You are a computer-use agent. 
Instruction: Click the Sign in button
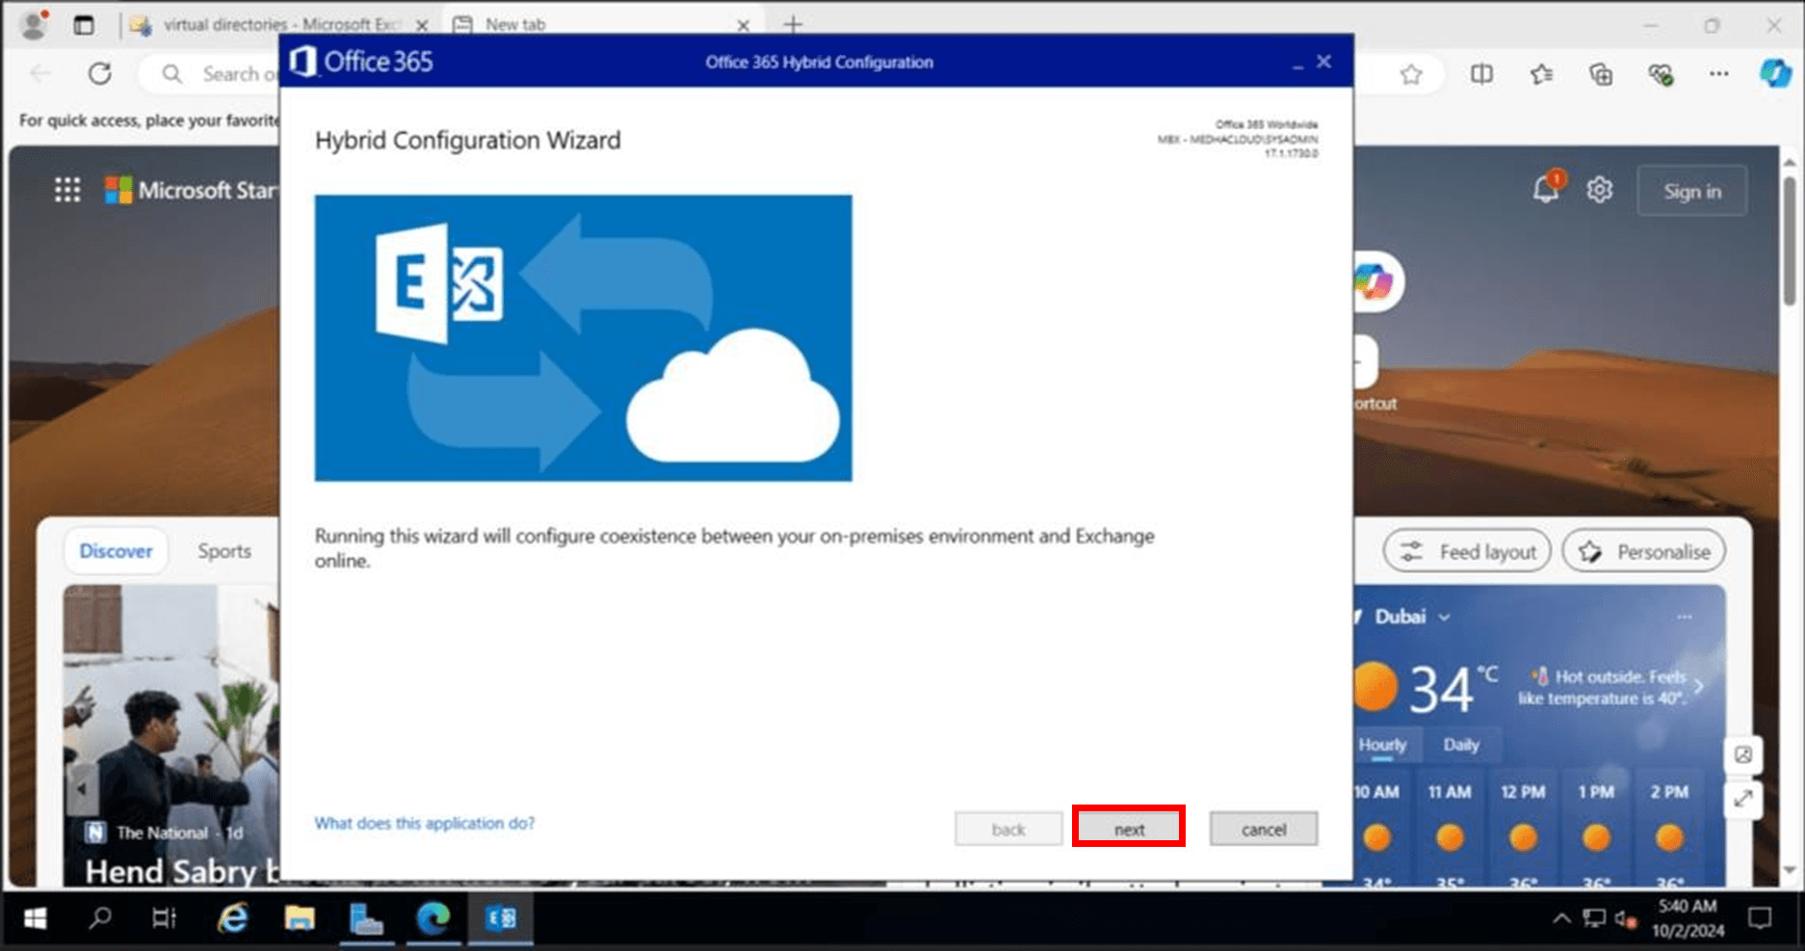point(1691,191)
